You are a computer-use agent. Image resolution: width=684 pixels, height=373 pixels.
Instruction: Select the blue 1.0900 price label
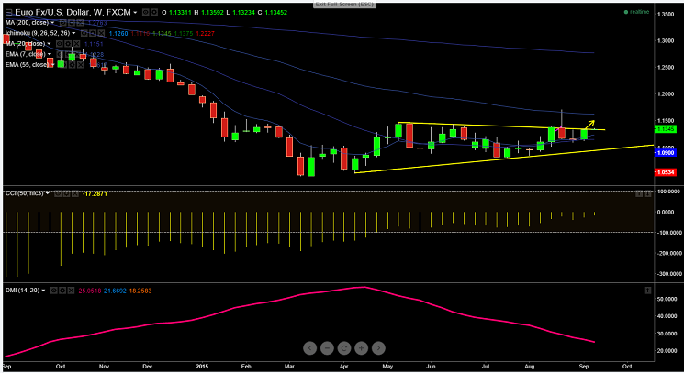(x=666, y=153)
